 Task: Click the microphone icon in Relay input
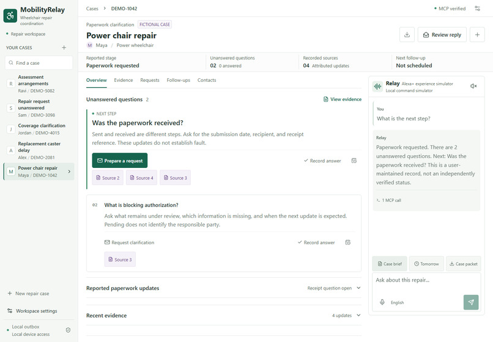click(382, 302)
